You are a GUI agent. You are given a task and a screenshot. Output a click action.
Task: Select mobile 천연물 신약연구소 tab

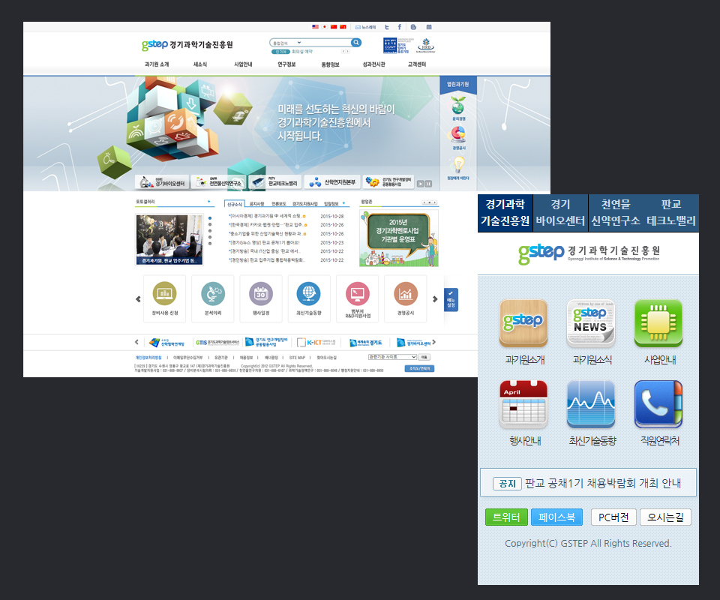tap(616, 213)
